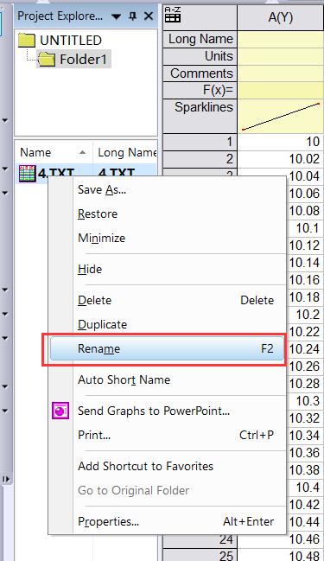
Task: Click the Long Name column header
Action: (x=124, y=152)
